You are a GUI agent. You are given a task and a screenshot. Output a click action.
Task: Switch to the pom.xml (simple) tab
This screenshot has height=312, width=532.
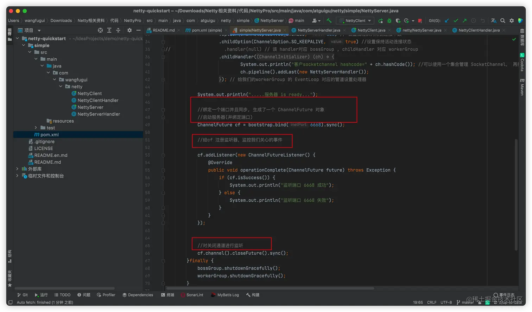(207, 30)
